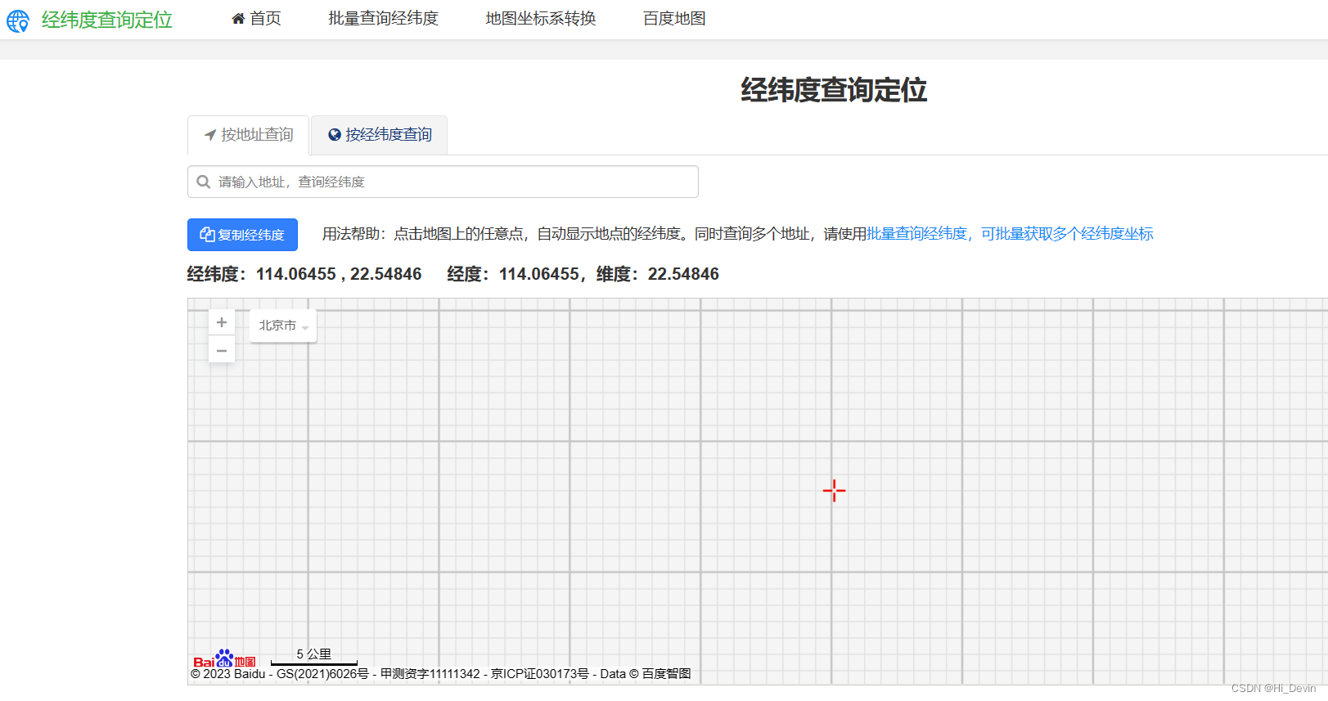This screenshot has height=701, width=1328.
Task: Select 百度地图 in the top navigation
Action: click(674, 19)
